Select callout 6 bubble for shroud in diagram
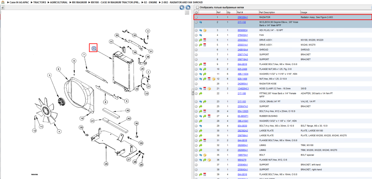This screenshot has height=179, width=372. 58,69
